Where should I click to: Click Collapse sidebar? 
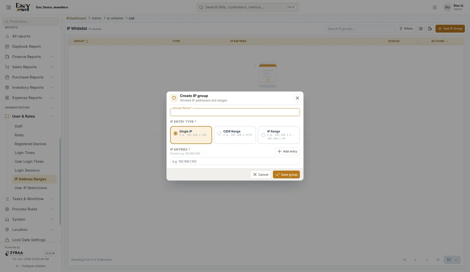pos(31,266)
